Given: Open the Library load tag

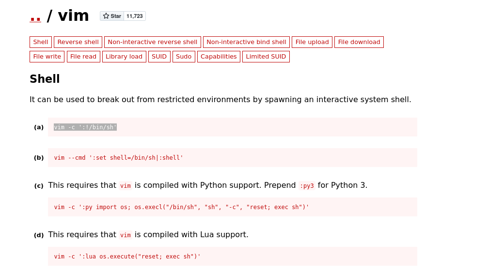Looking at the screenshot, I should (x=124, y=57).
